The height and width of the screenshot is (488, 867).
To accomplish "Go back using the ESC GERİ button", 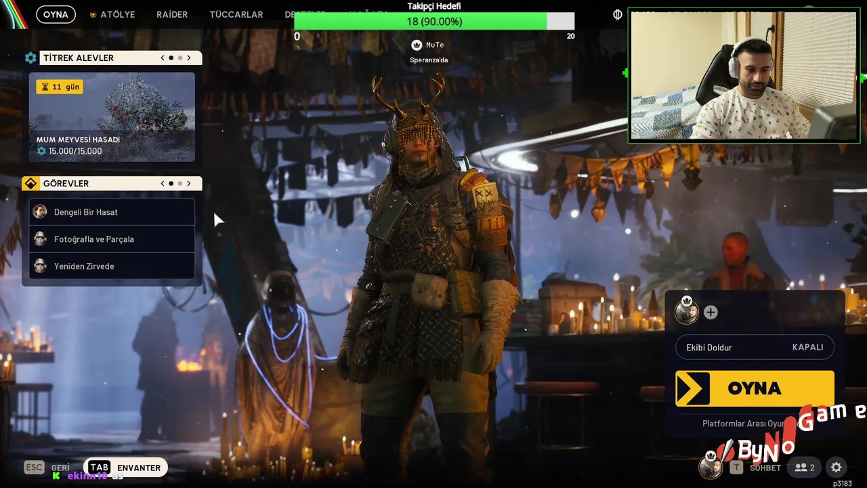I will pos(47,468).
